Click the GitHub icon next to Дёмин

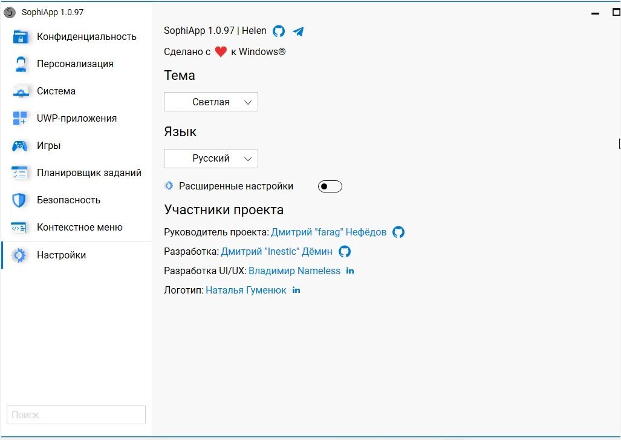(x=345, y=251)
